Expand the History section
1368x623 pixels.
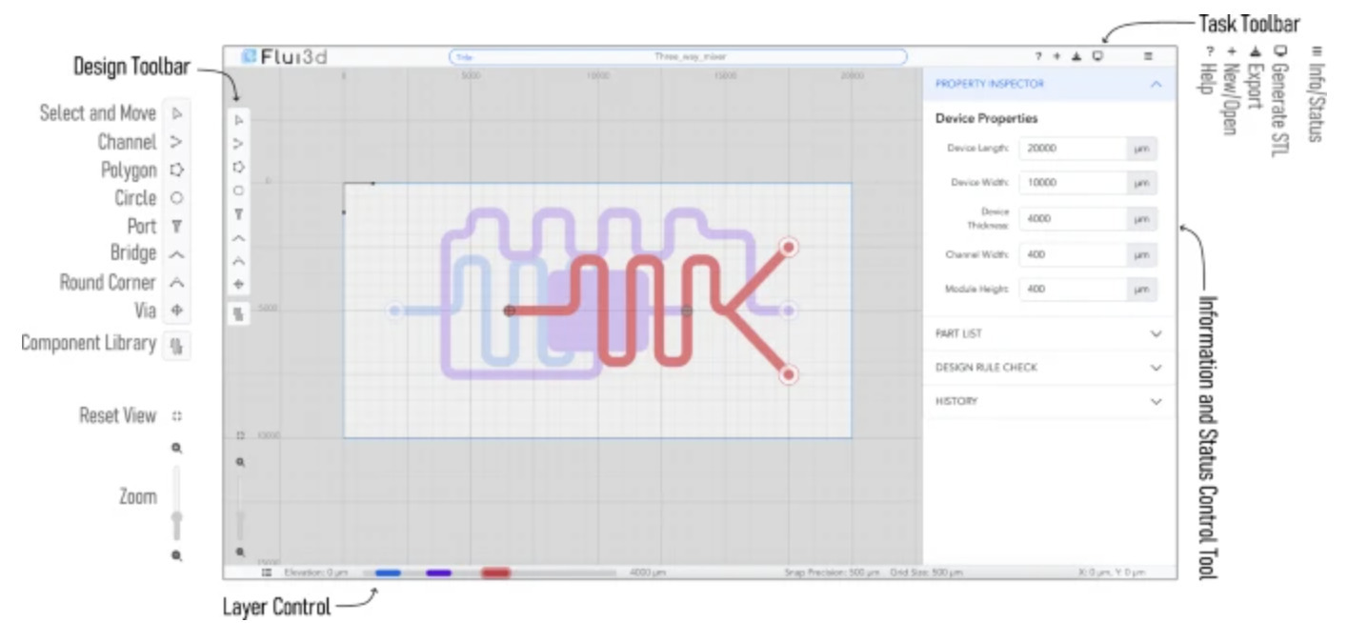pos(1049,401)
